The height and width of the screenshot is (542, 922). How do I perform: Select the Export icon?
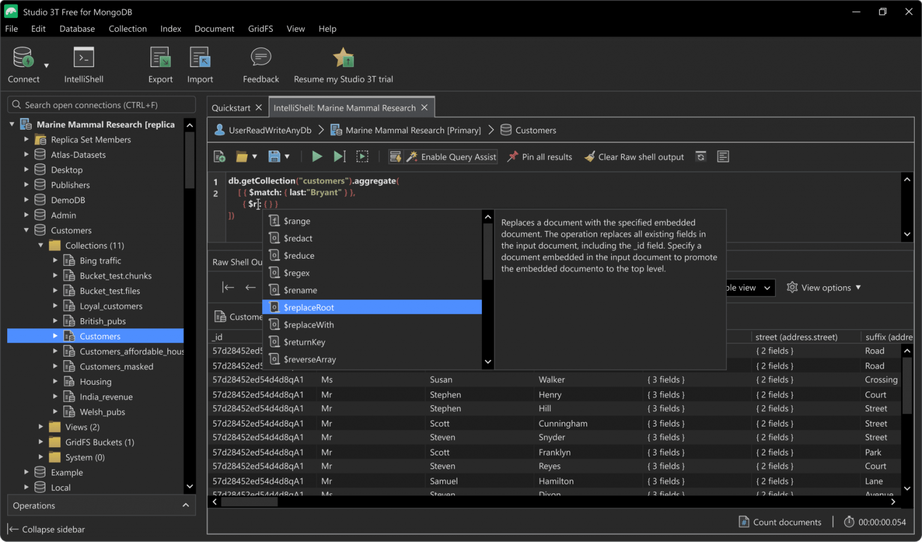pos(160,63)
